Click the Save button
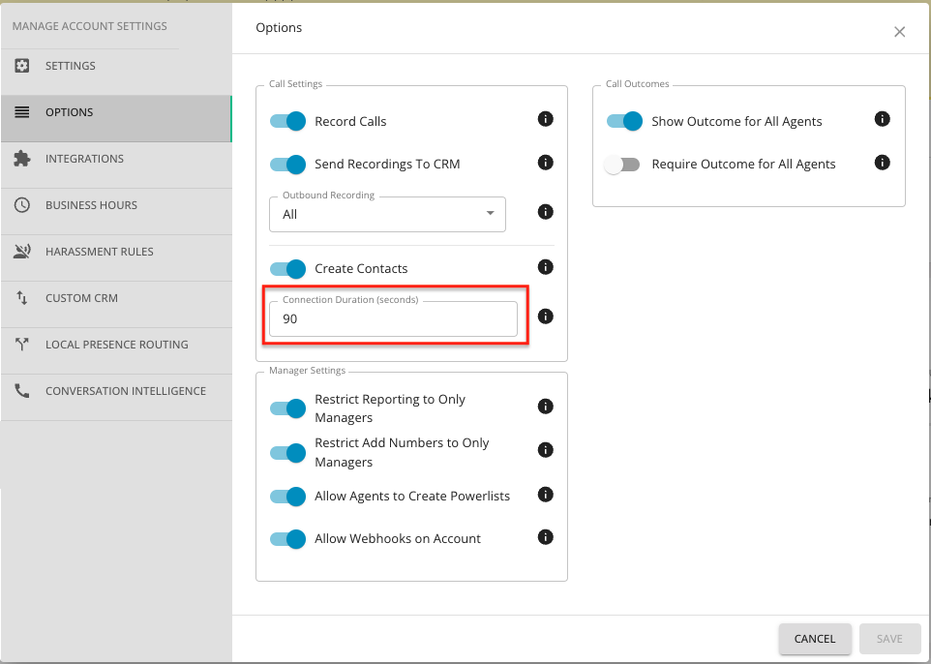The image size is (931, 664). point(889,639)
